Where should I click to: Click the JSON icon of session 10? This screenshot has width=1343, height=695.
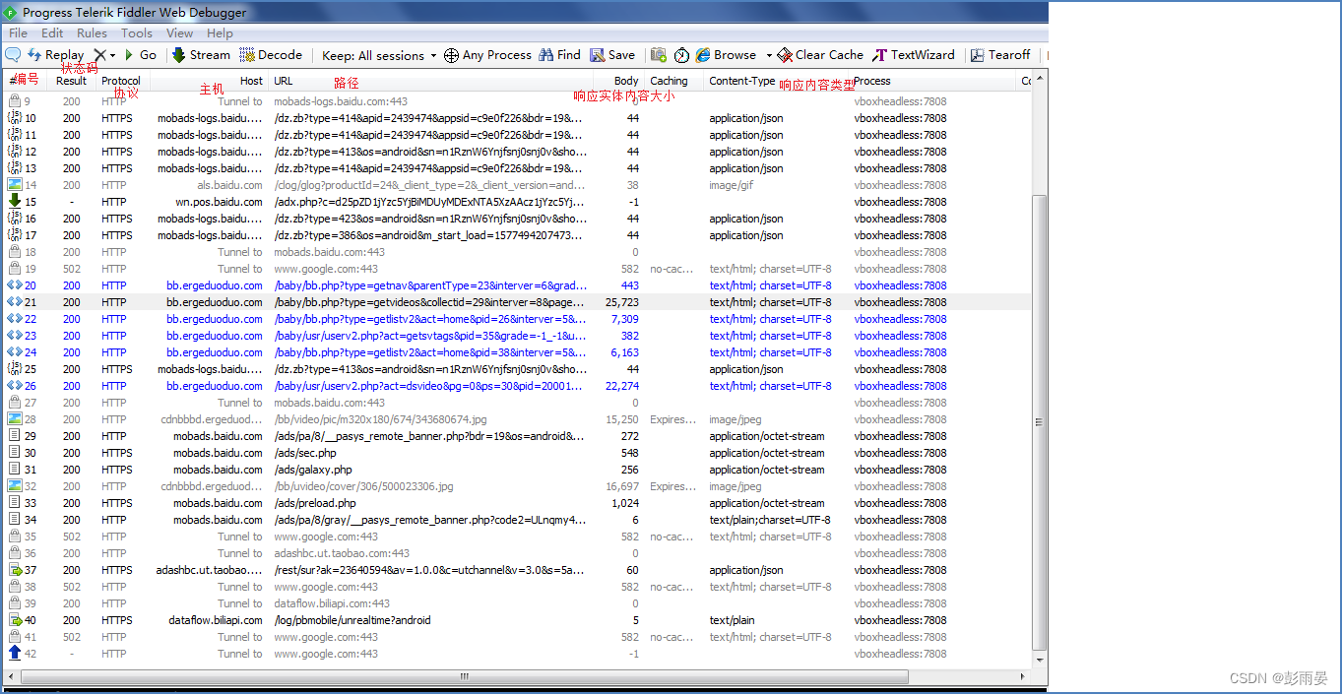click(15, 118)
